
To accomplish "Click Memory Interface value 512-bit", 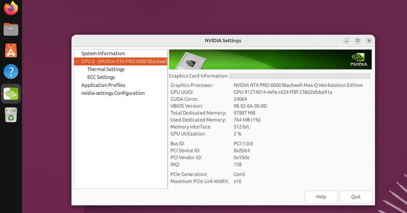I will 241,127.
